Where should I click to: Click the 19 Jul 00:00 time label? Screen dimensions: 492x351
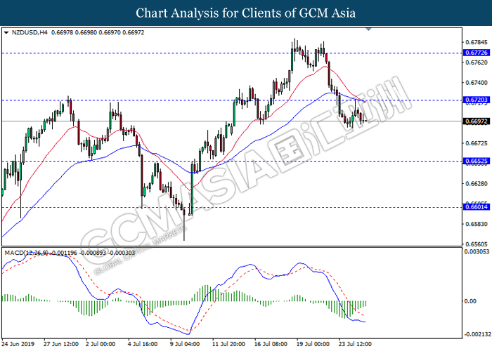(313, 344)
